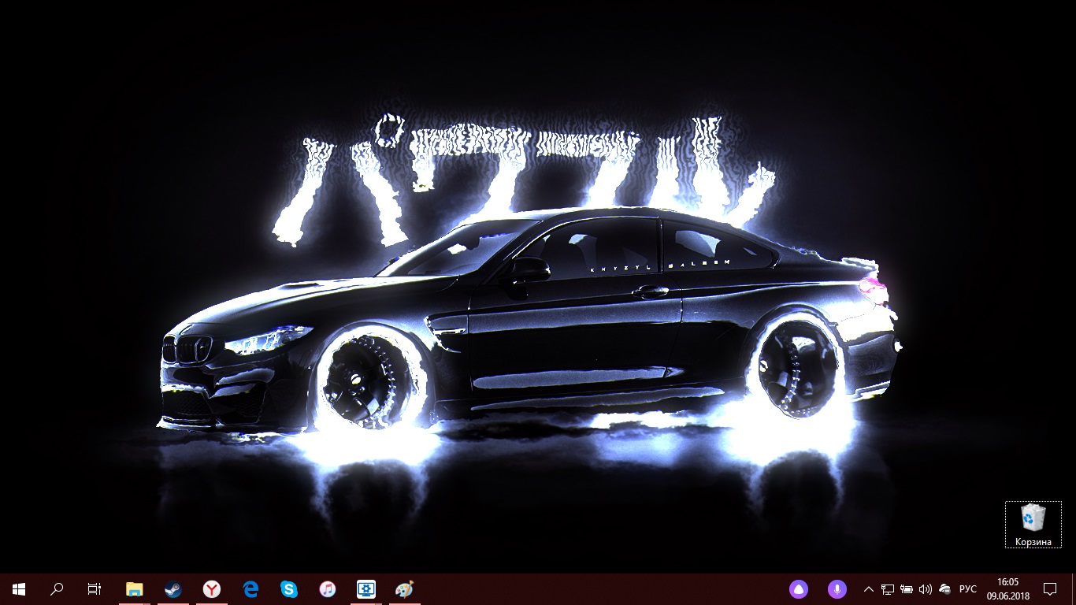The image size is (1076, 605).
Task: Open the monitor settings app icon
Action: tap(366, 588)
